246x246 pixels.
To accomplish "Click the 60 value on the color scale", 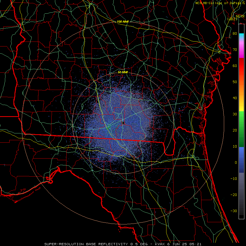I will [x=235, y=66].
